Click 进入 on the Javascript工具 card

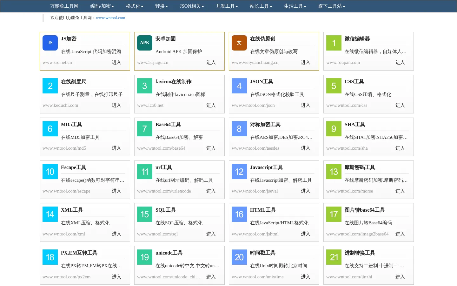(x=306, y=191)
